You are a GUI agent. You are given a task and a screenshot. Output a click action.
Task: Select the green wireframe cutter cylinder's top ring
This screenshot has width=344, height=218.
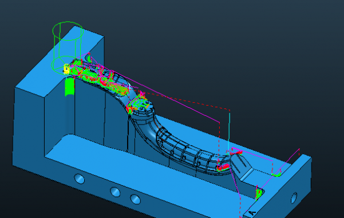pyautogui.click(x=68, y=31)
